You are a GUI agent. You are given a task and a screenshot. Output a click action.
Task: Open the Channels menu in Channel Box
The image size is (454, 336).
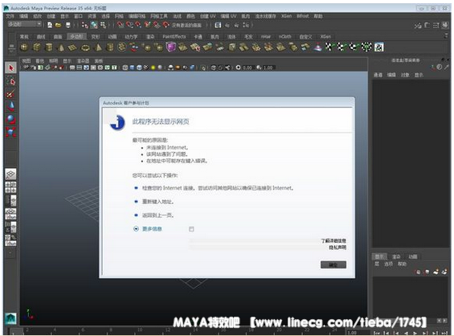(378, 75)
